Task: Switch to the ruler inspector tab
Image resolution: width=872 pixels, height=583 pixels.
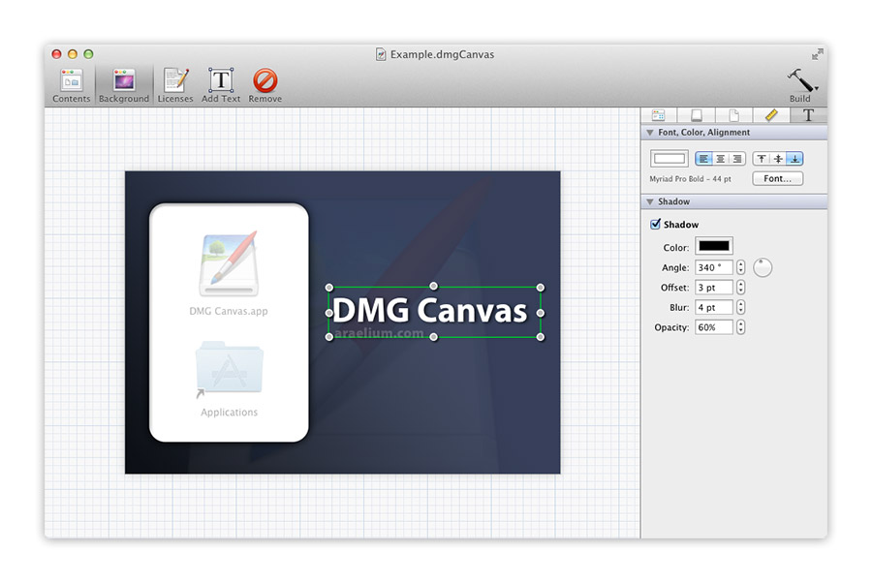Action: 771,115
